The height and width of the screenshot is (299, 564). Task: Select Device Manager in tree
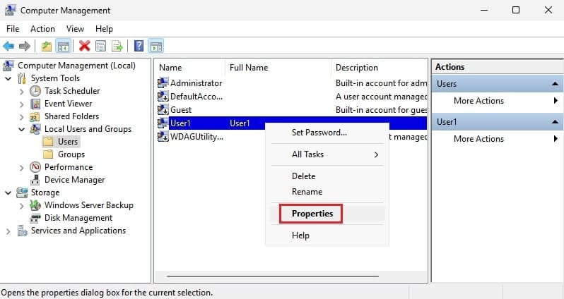pos(74,180)
